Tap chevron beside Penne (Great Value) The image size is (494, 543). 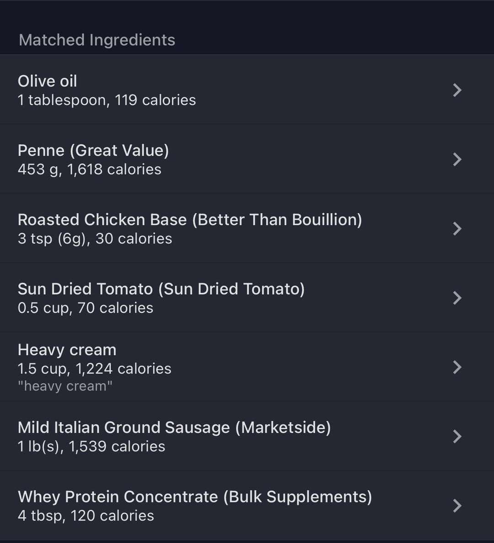point(457,159)
